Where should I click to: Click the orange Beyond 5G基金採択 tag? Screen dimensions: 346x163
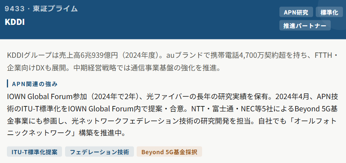click(x=169, y=152)
